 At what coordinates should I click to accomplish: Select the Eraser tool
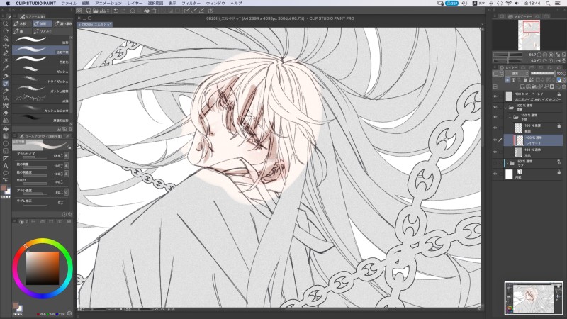pos(6,113)
